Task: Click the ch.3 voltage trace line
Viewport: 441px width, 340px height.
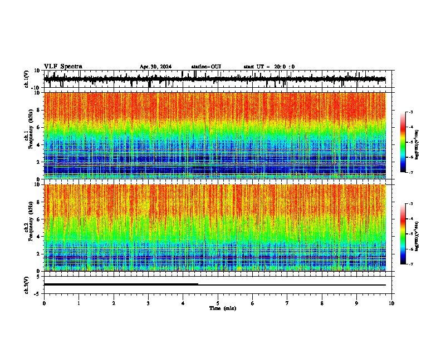Action: pos(215,284)
